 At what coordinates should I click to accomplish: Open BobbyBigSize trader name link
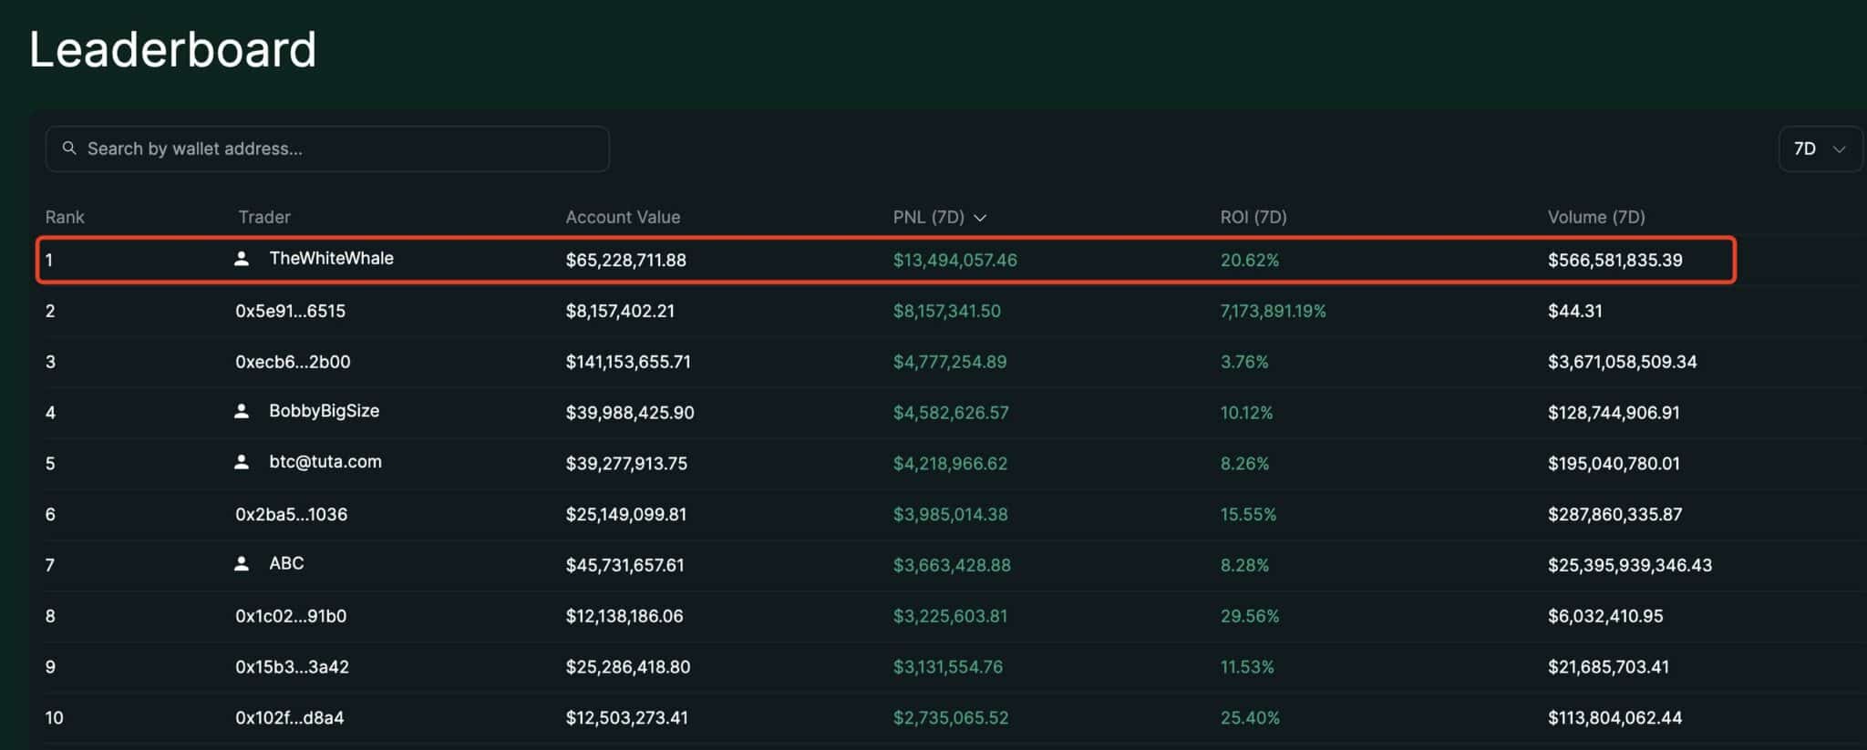[324, 411]
